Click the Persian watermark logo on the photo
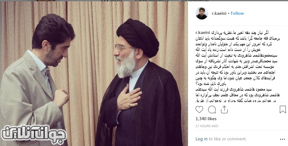 coord(34,135)
